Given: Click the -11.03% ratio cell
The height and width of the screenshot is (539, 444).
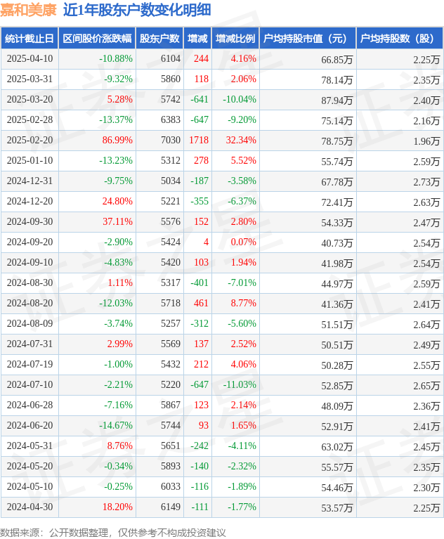Looking at the screenshot, I should (x=240, y=384).
